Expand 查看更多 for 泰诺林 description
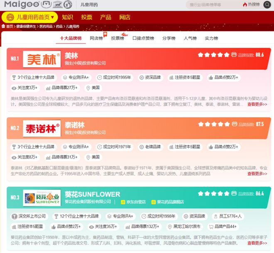Screen dimensions: 274x253 pyautogui.click(x=257, y=173)
